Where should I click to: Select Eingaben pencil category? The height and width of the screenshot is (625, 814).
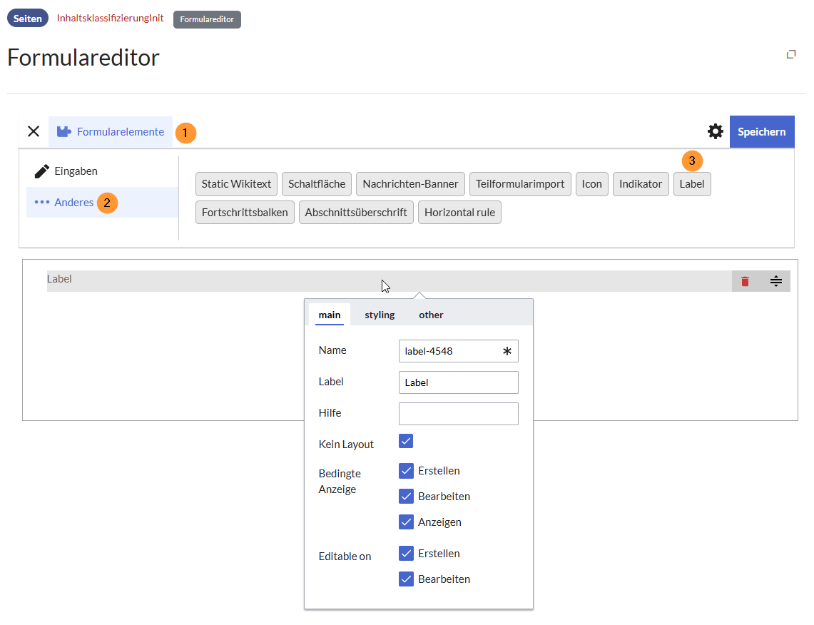66,171
